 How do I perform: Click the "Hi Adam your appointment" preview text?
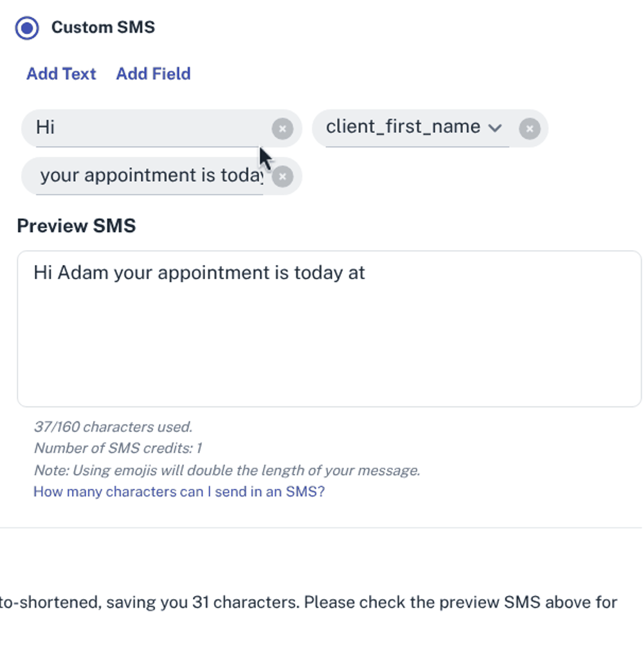click(x=199, y=273)
